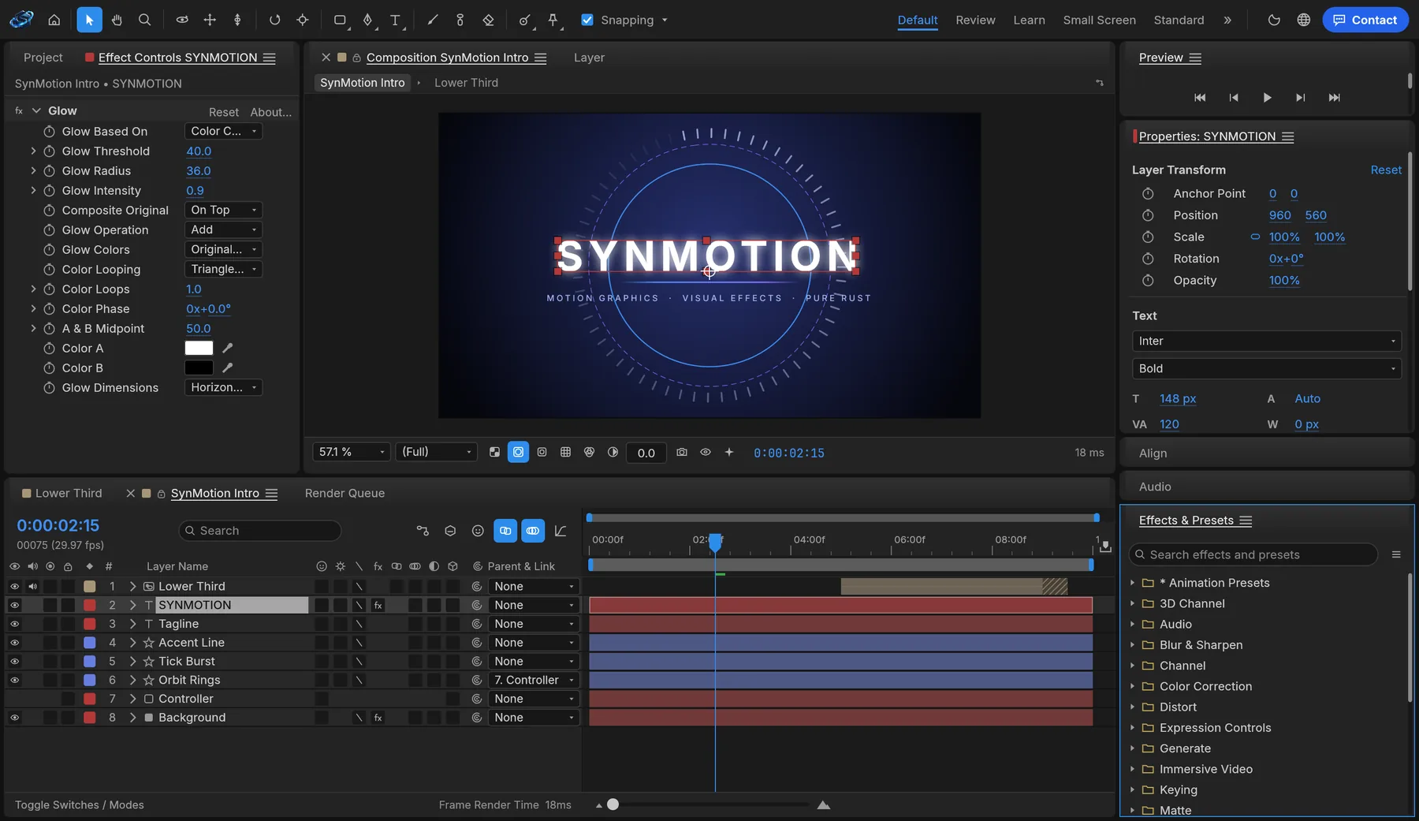
Task: Hide the Tagline layer
Action: (14, 624)
